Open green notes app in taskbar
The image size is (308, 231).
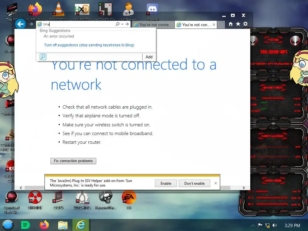click(25, 225)
